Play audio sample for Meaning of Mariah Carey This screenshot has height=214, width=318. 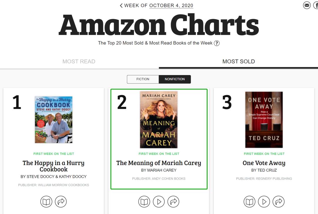click(159, 202)
